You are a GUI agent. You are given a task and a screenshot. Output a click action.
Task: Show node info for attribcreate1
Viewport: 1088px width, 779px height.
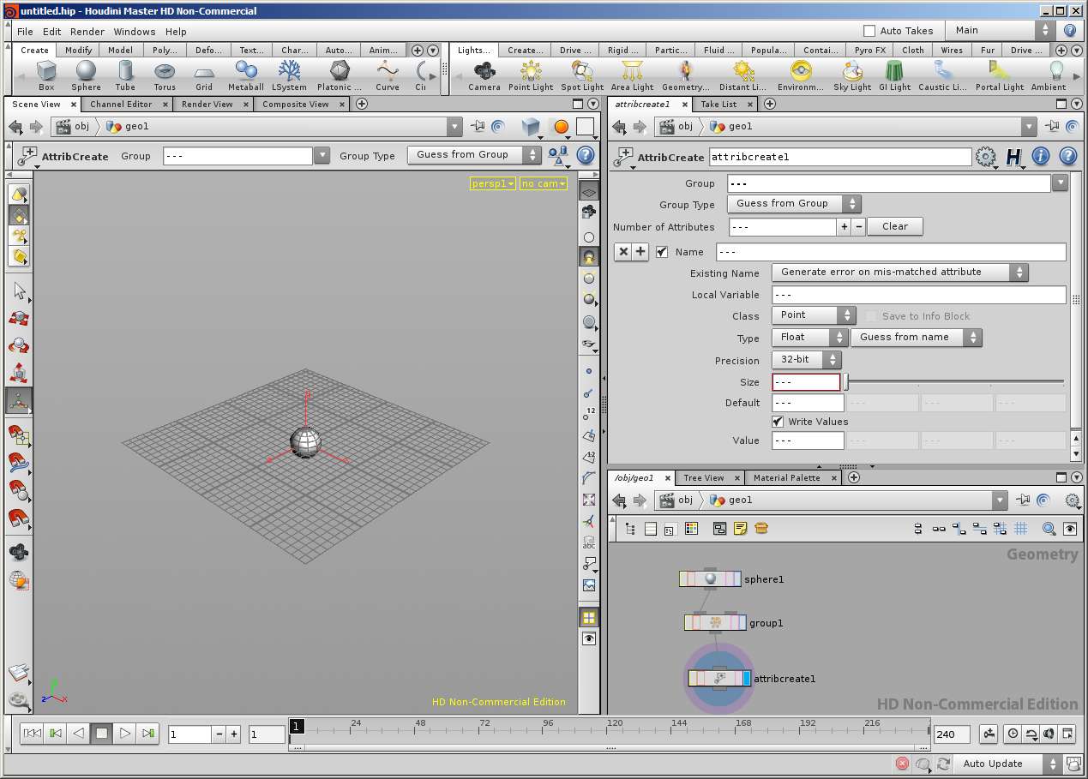pyautogui.click(x=1041, y=157)
